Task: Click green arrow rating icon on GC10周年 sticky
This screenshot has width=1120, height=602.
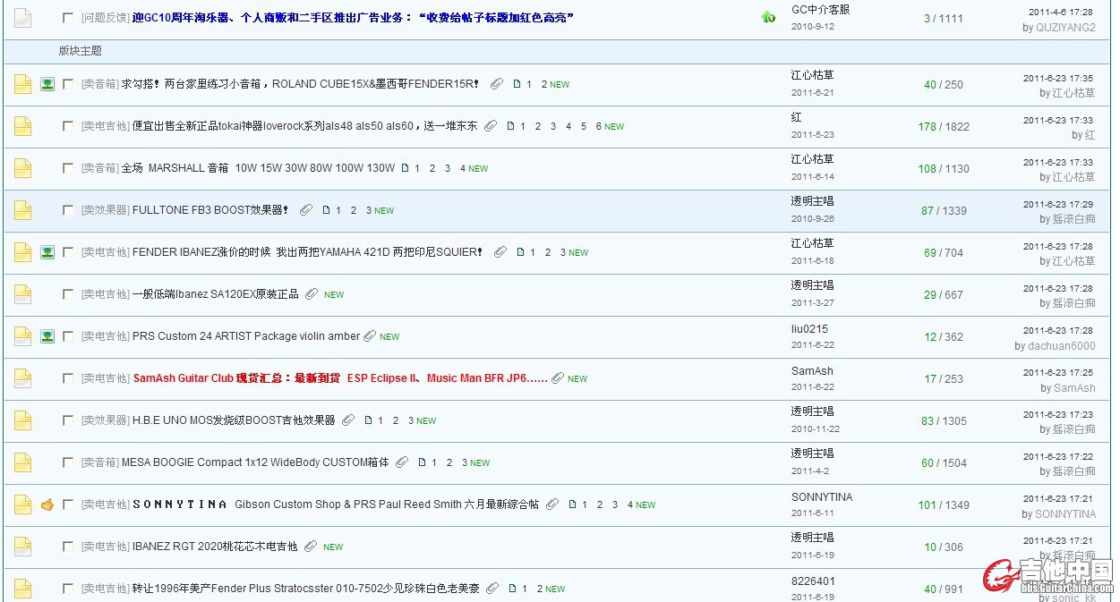Action: tap(768, 17)
